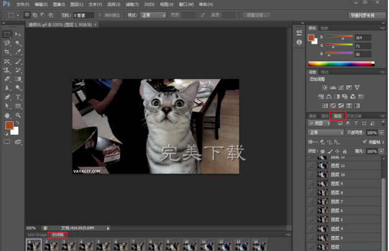
Task: Toggle visibility of layer 图层 5
Action: pos(312,219)
